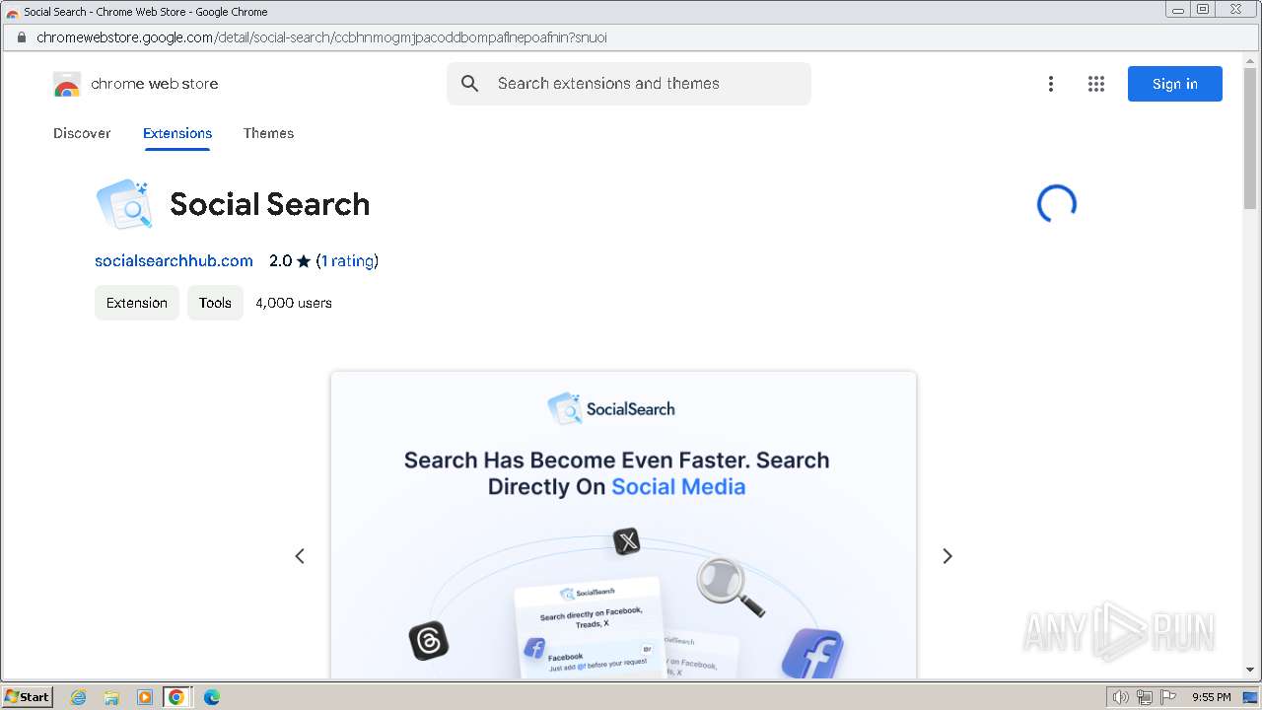Click the scrollbar down arrow
Viewport: 1262px width, 710px height.
coord(1251,671)
